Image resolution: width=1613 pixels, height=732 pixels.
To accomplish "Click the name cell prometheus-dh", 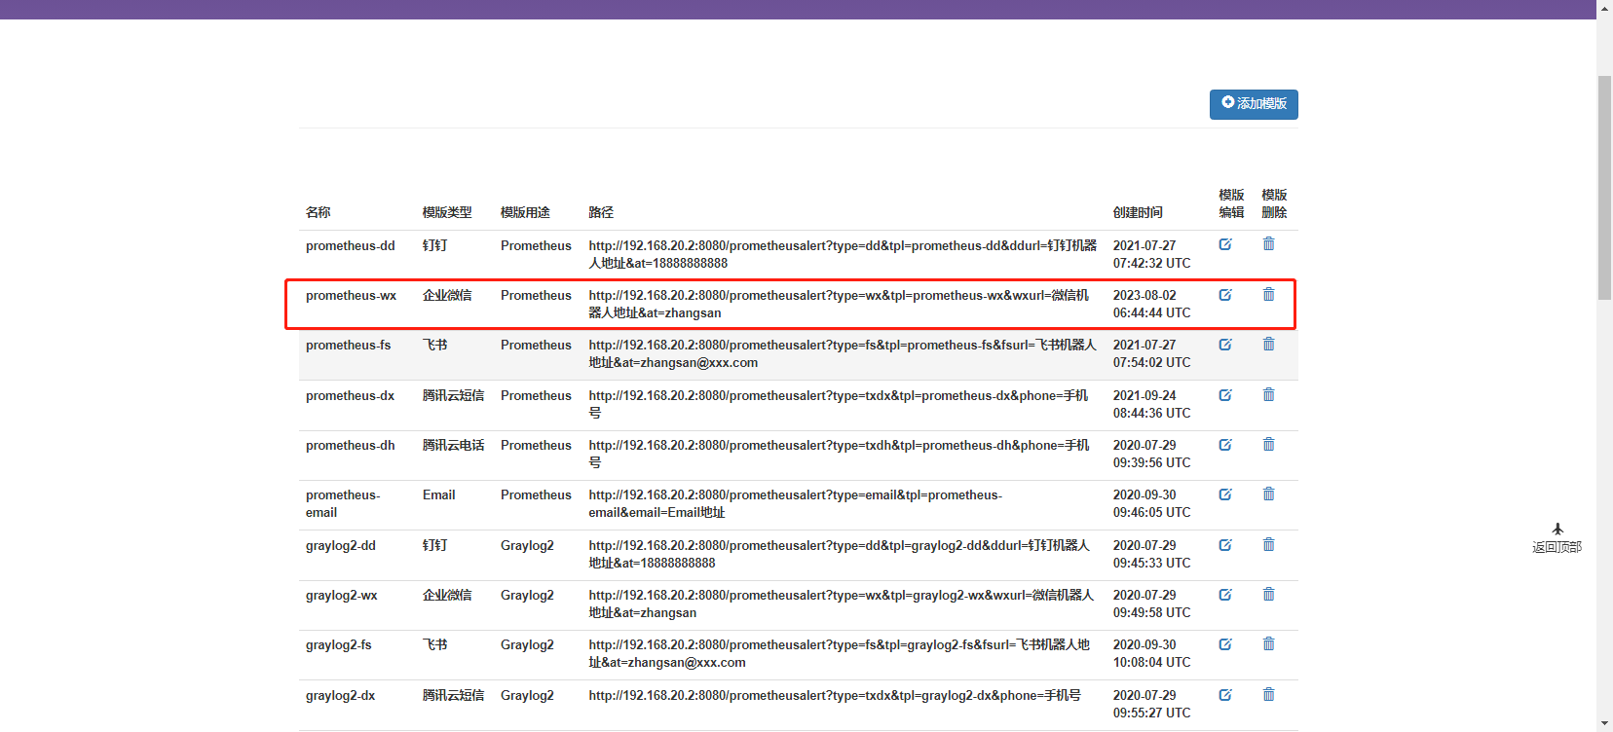I will pos(351,445).
